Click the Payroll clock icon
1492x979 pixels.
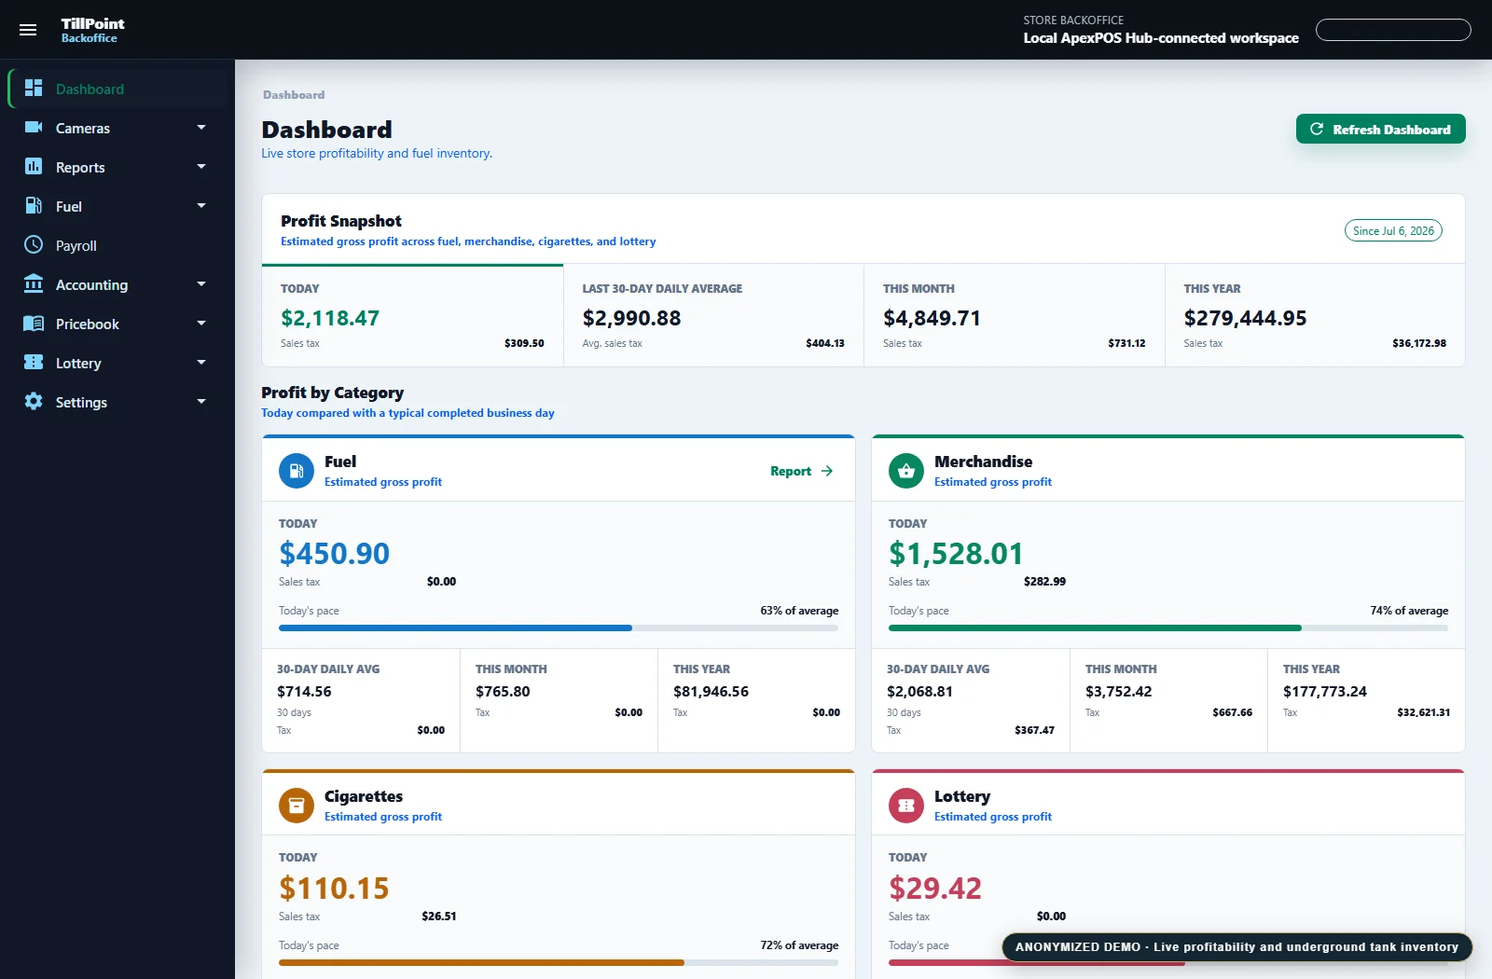(x=34, y=244)
